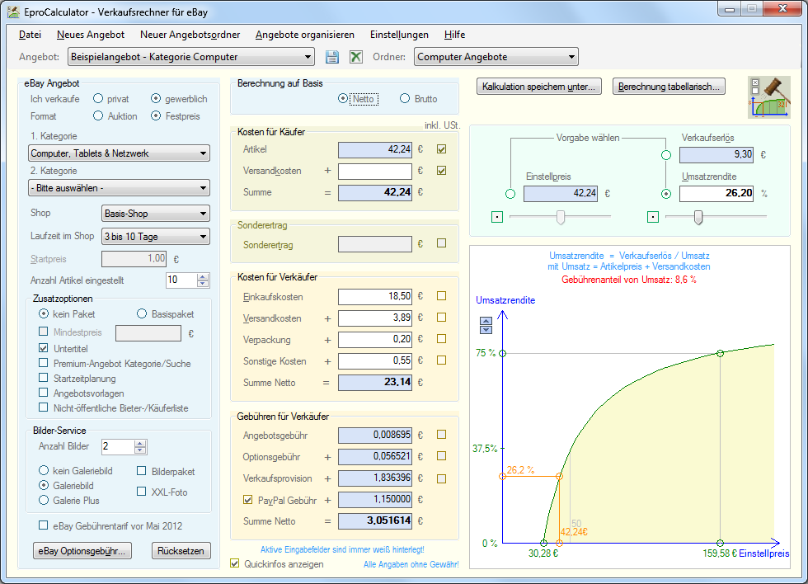Toggle Einkaufskosten USt. checkbox
Image resolution: width=808 pixels, height=584 pixels.
click(442, 296)
